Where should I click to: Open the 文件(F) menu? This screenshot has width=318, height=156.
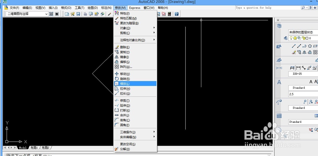(14, 8)
